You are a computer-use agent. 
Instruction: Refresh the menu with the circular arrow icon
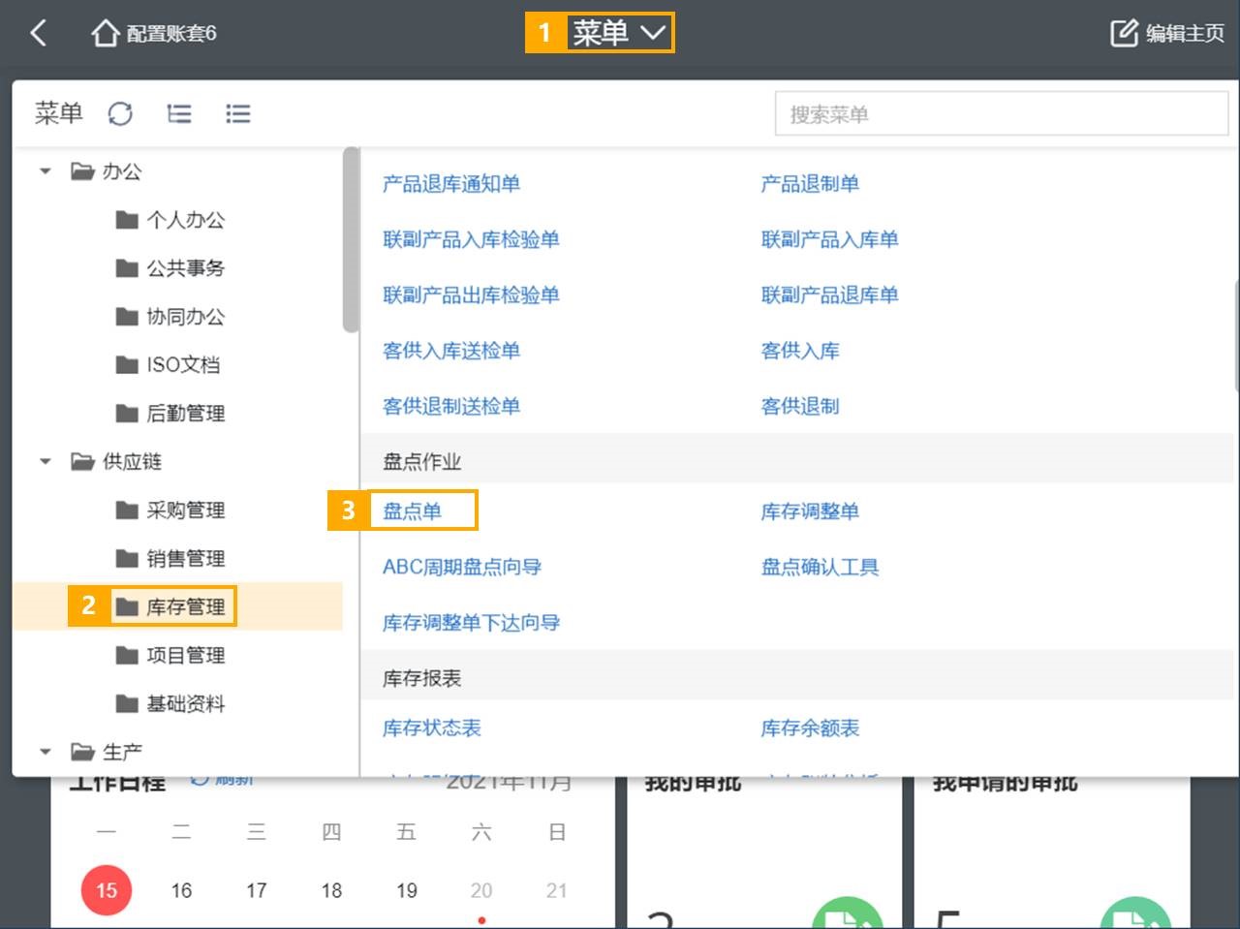[120, 114]
